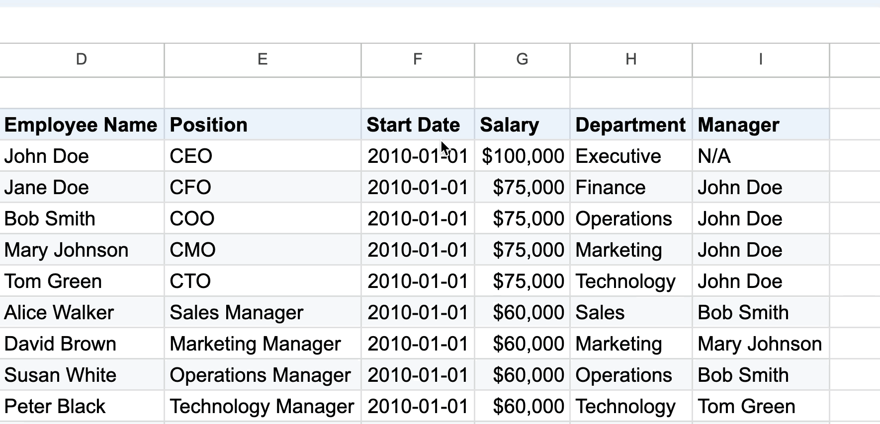
Task: Select column G header
Action: tap(522, 60)
